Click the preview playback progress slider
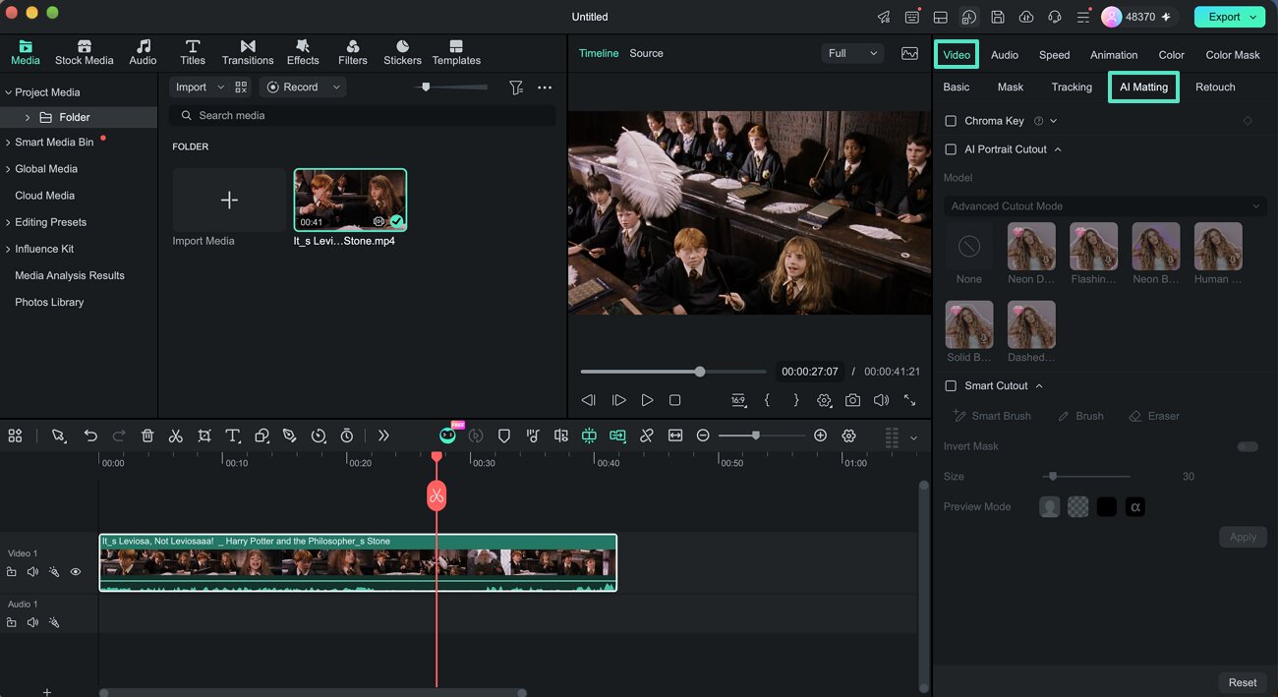 (x=673, y=372)
